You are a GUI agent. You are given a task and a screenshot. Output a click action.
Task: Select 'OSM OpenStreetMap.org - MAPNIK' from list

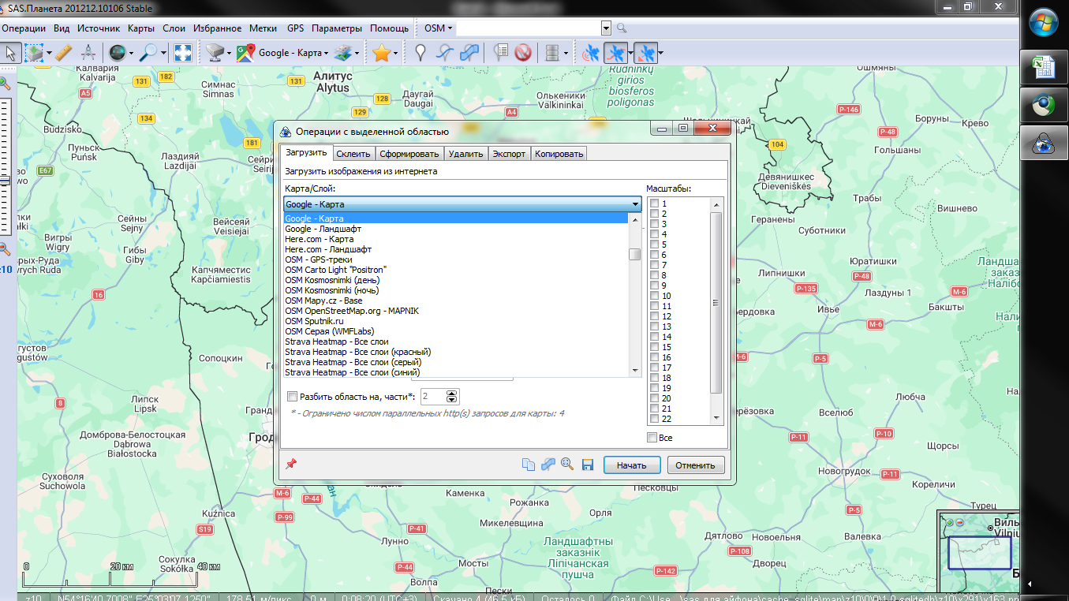(x=455, y=311)
